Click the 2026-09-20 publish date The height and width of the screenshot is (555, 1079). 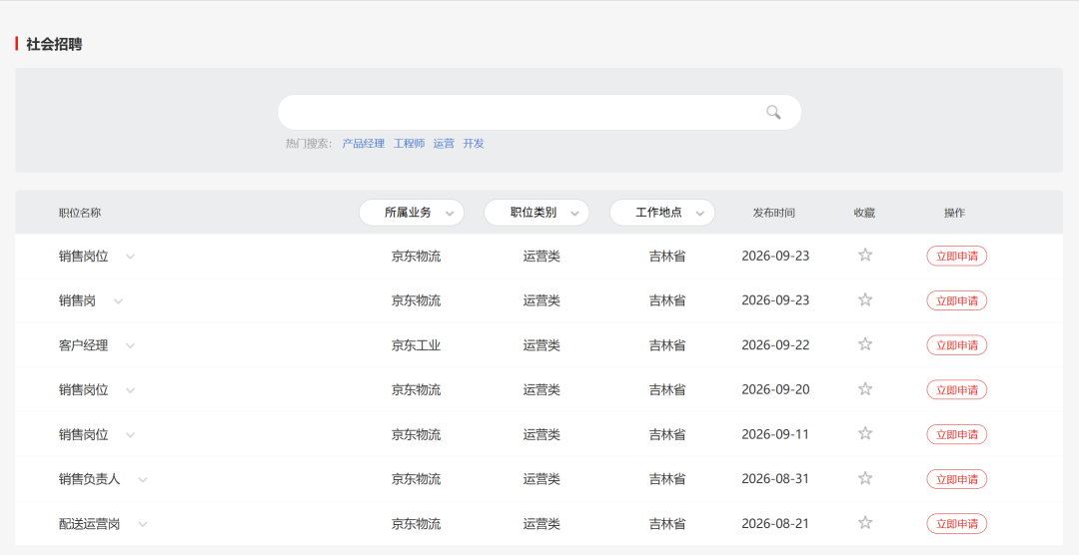pos(775,389)
